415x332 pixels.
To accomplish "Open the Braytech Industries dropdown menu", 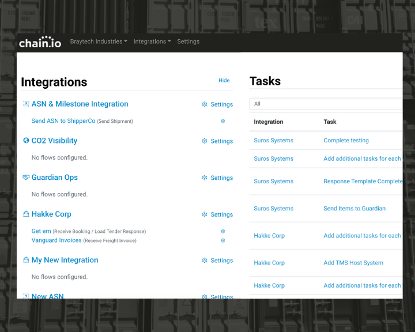I will (x=99, y=41).
